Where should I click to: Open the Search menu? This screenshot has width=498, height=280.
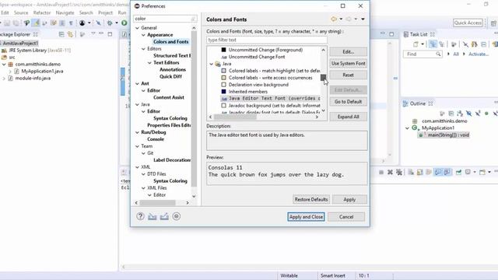pyautogui.click(x=86, y=12)
